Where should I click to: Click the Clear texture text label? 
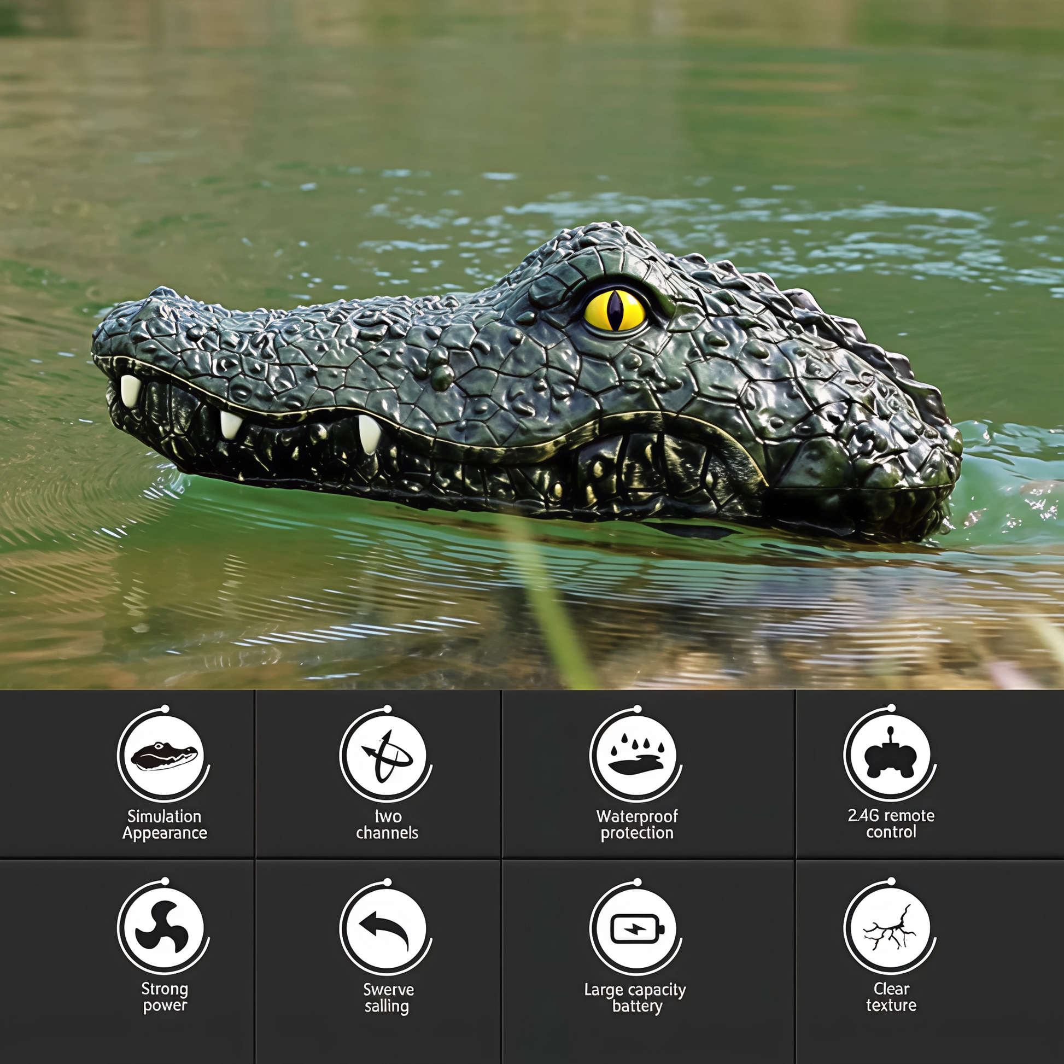click(x=891, y=997)
